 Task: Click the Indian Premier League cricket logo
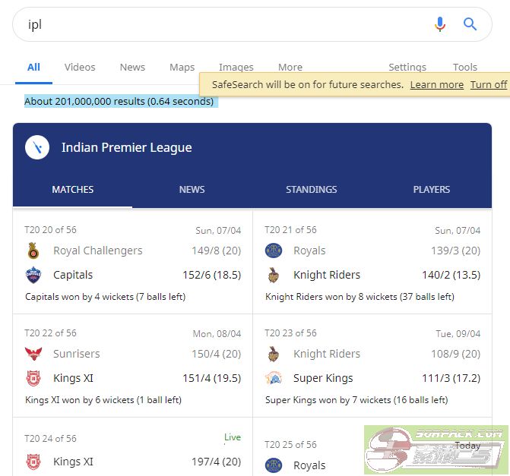pos(37,147)
